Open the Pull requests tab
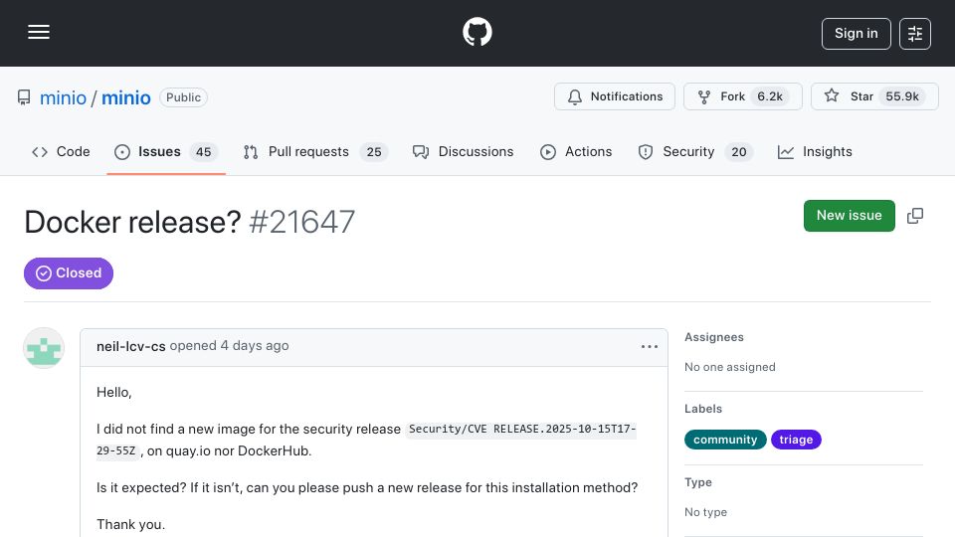Viewport: 955px width, 537px height. [315, 151]
